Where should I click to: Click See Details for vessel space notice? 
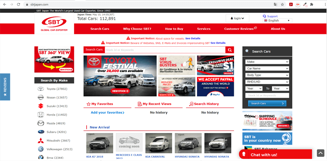[x=193, y=39]
